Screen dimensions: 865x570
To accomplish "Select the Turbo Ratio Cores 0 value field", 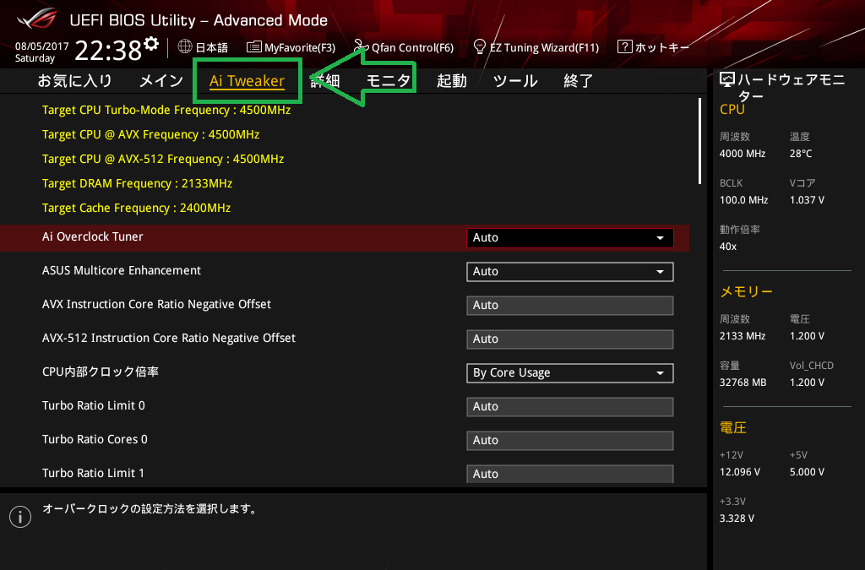I will click(x=570, y=441).
